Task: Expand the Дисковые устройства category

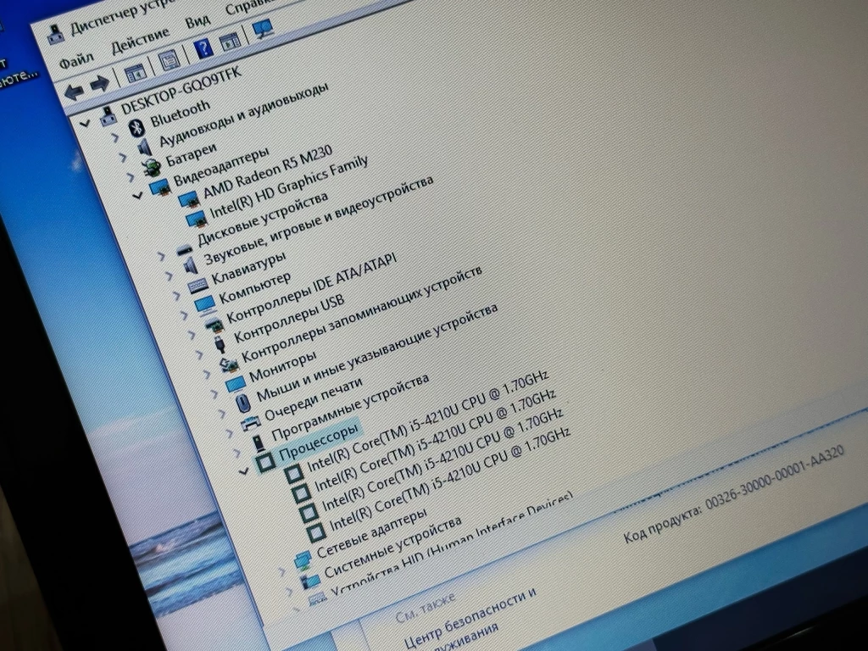Action: (162, 256)
